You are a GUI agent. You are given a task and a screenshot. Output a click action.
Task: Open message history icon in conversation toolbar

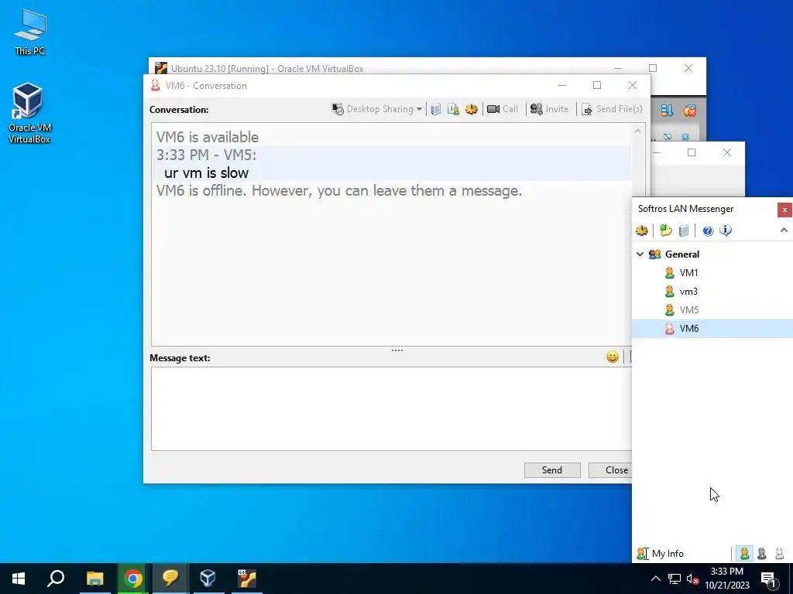(x=436, y=109)
